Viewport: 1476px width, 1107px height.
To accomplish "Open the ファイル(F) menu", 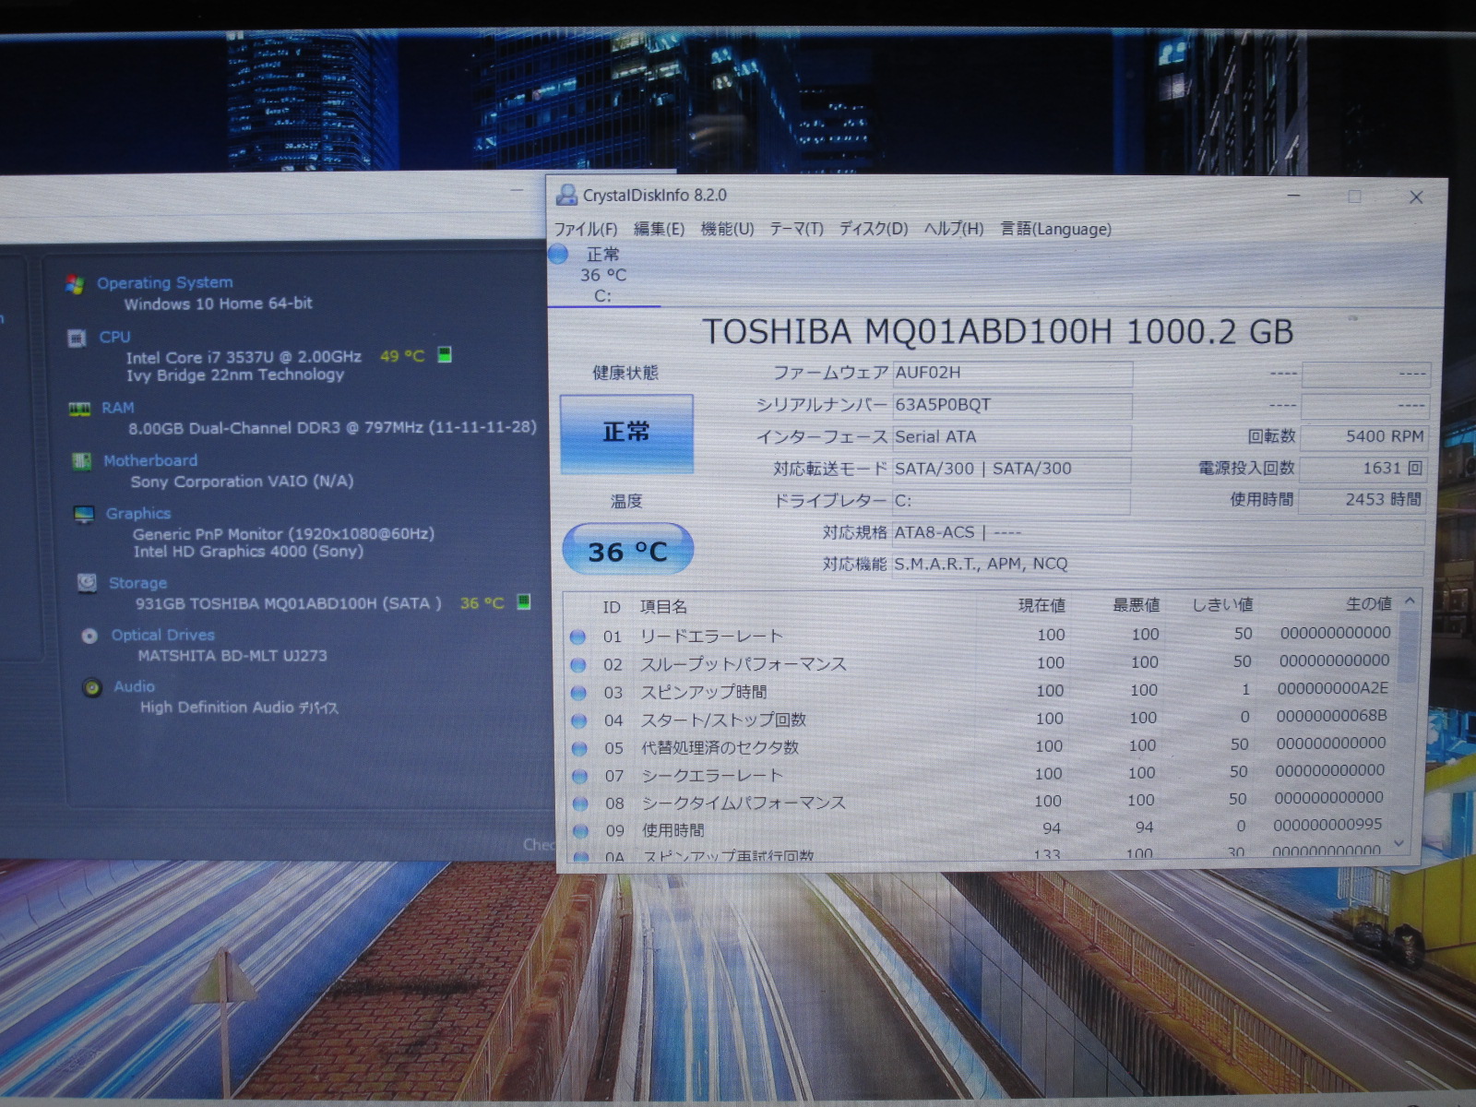I will 585,229.
